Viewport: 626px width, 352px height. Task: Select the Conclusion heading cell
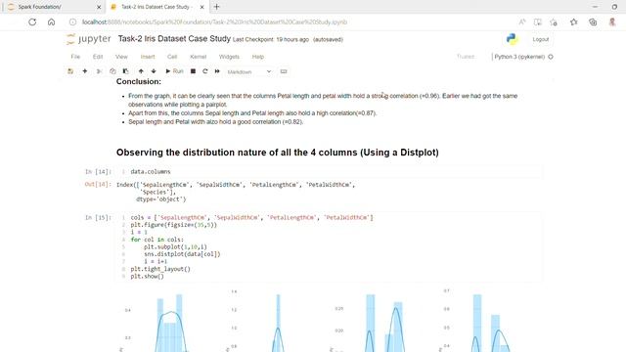click(139, 81)
